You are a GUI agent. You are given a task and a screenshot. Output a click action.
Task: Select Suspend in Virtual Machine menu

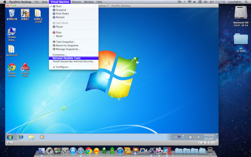click(74, 10)
